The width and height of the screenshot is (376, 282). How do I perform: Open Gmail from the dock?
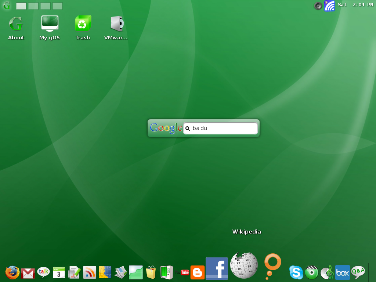(28, 273)
